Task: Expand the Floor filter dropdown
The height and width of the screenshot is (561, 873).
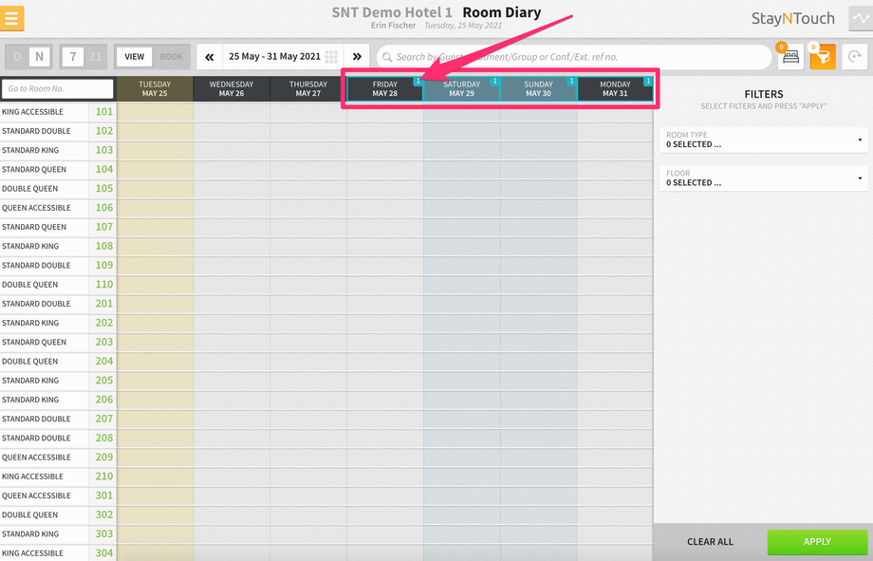Action: coord(763,178)
